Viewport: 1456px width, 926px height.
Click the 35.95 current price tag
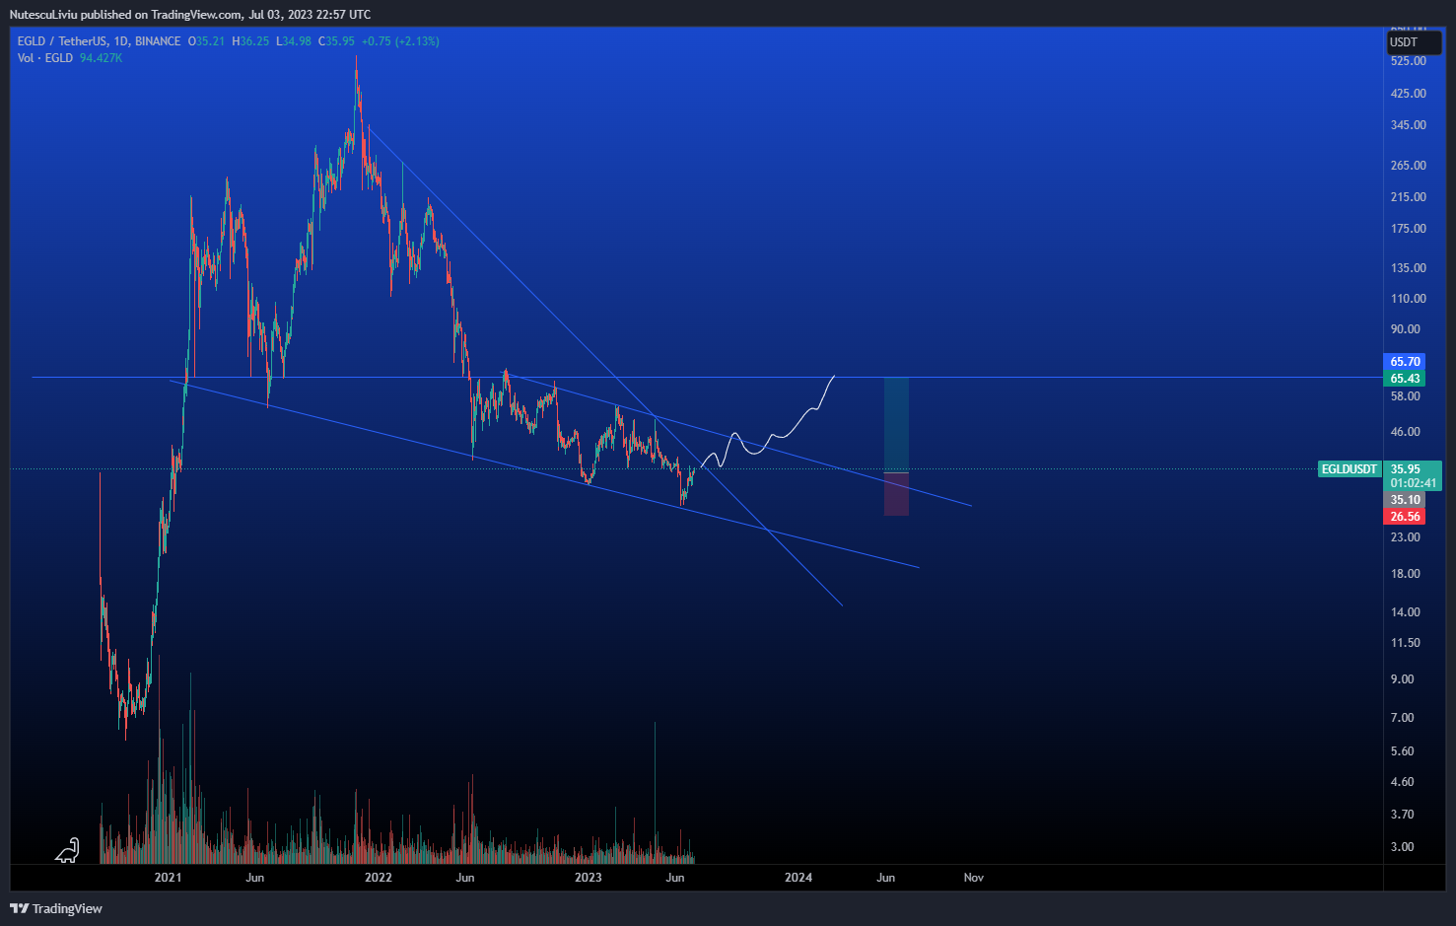tap(1405, 469)
